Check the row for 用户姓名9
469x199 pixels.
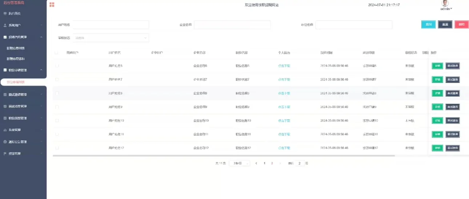click(57, 107)
